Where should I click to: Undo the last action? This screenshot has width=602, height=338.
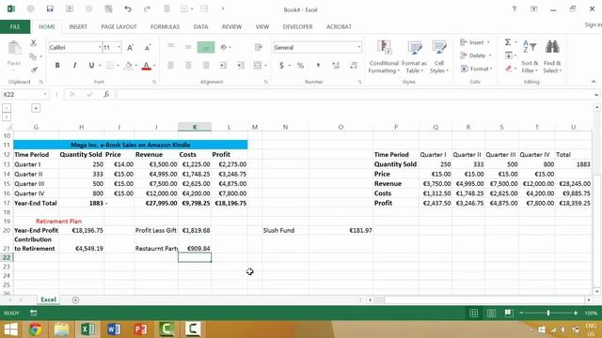pos(128,9)
